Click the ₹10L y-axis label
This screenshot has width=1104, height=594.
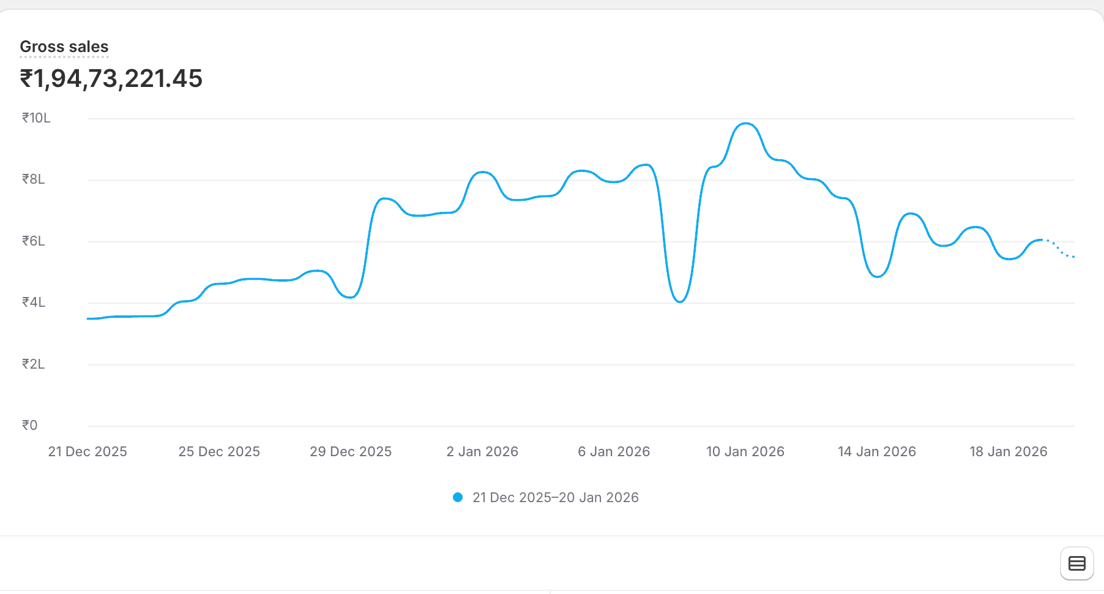pyautogui.click(x=36, y=118)
